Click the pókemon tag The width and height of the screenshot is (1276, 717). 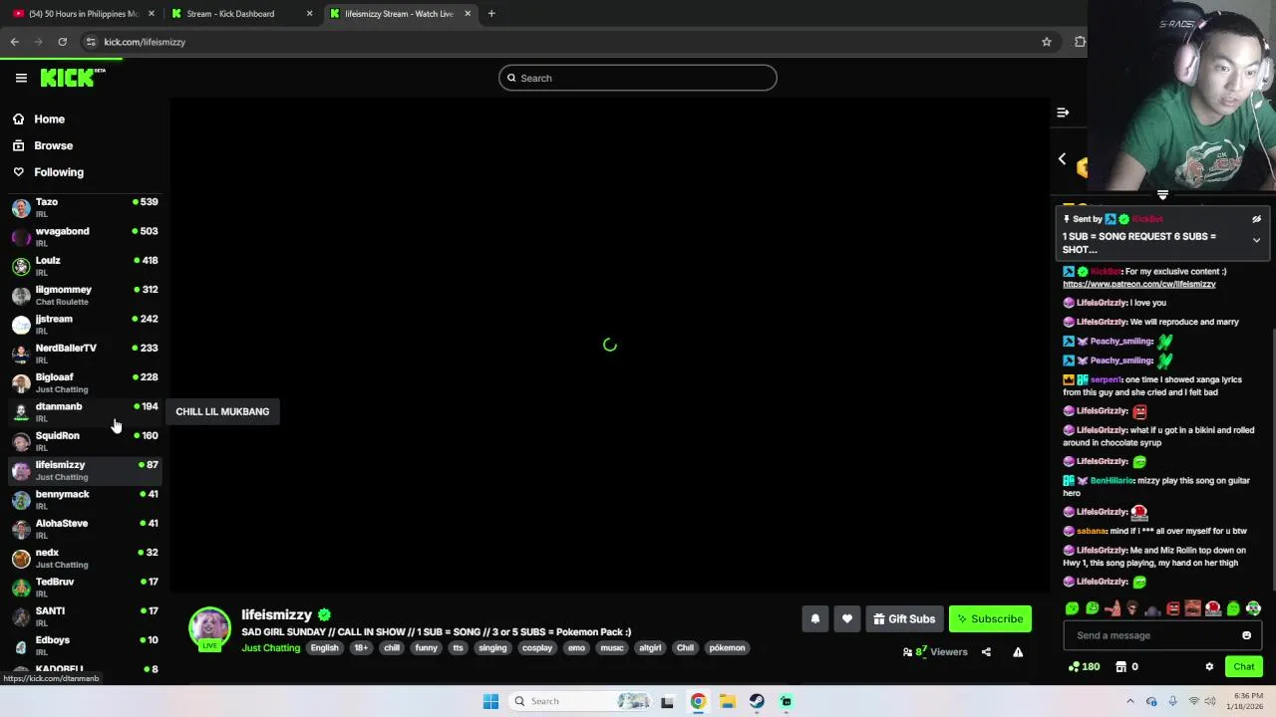coord(727,648)
